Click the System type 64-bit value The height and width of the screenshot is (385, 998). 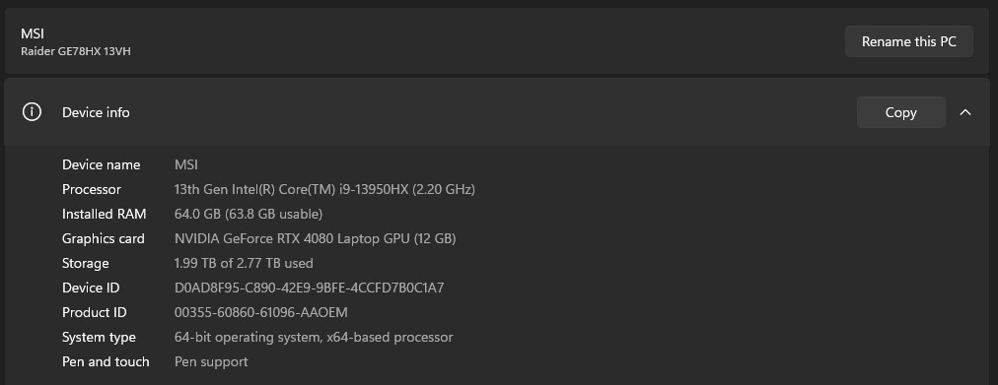(314, 338)
